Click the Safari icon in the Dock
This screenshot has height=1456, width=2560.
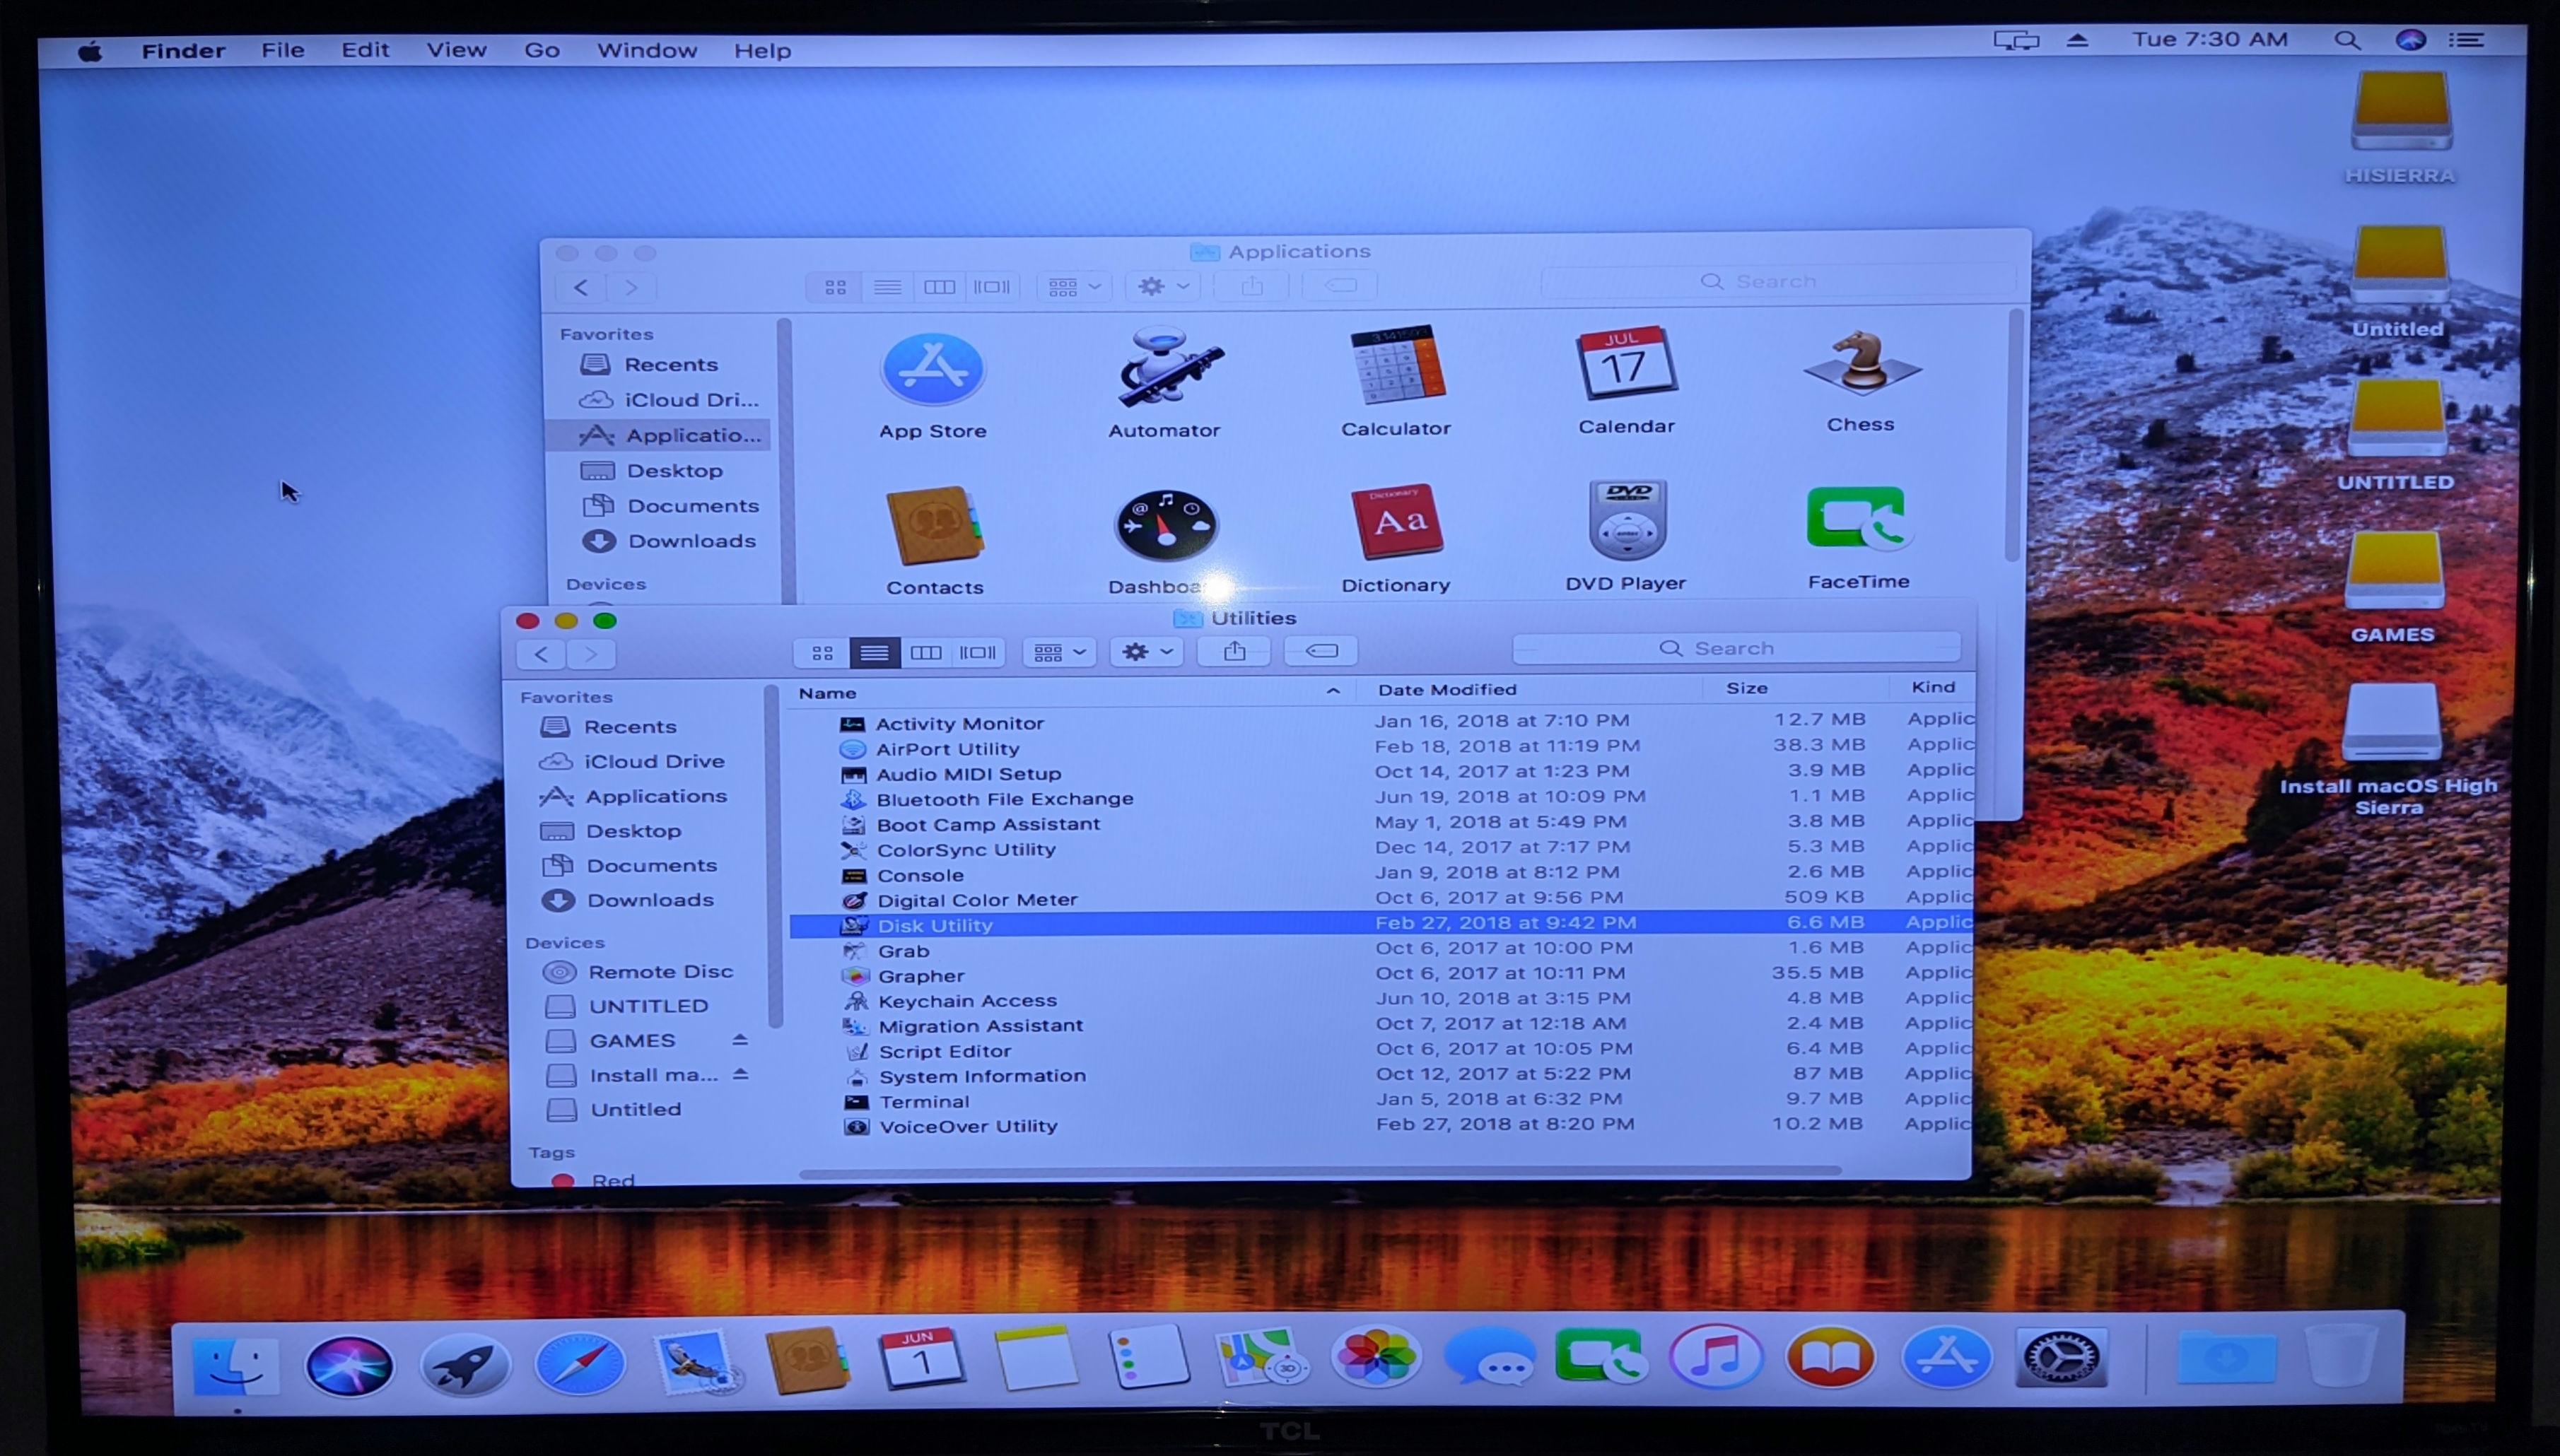(x=580, y=1364)
